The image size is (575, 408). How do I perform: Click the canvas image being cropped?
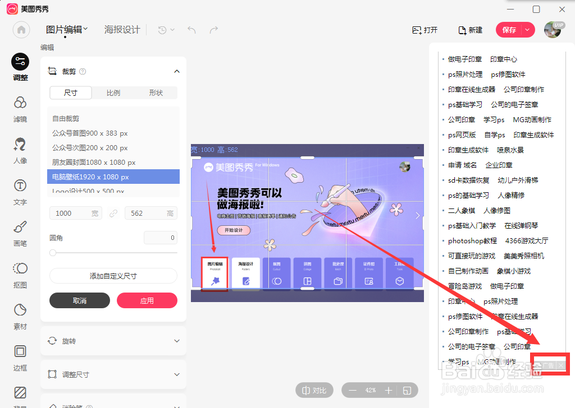tap(307, 223)
